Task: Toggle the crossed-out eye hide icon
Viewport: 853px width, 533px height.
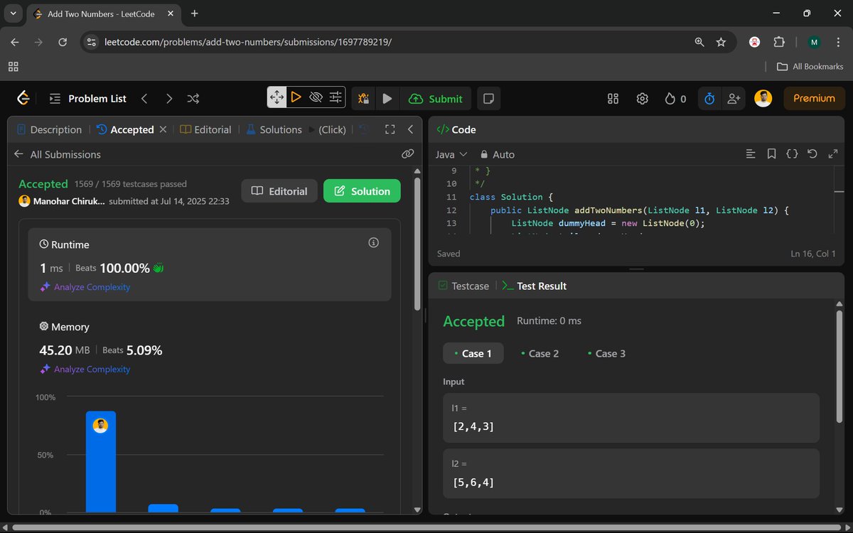Action: point(316,97)
